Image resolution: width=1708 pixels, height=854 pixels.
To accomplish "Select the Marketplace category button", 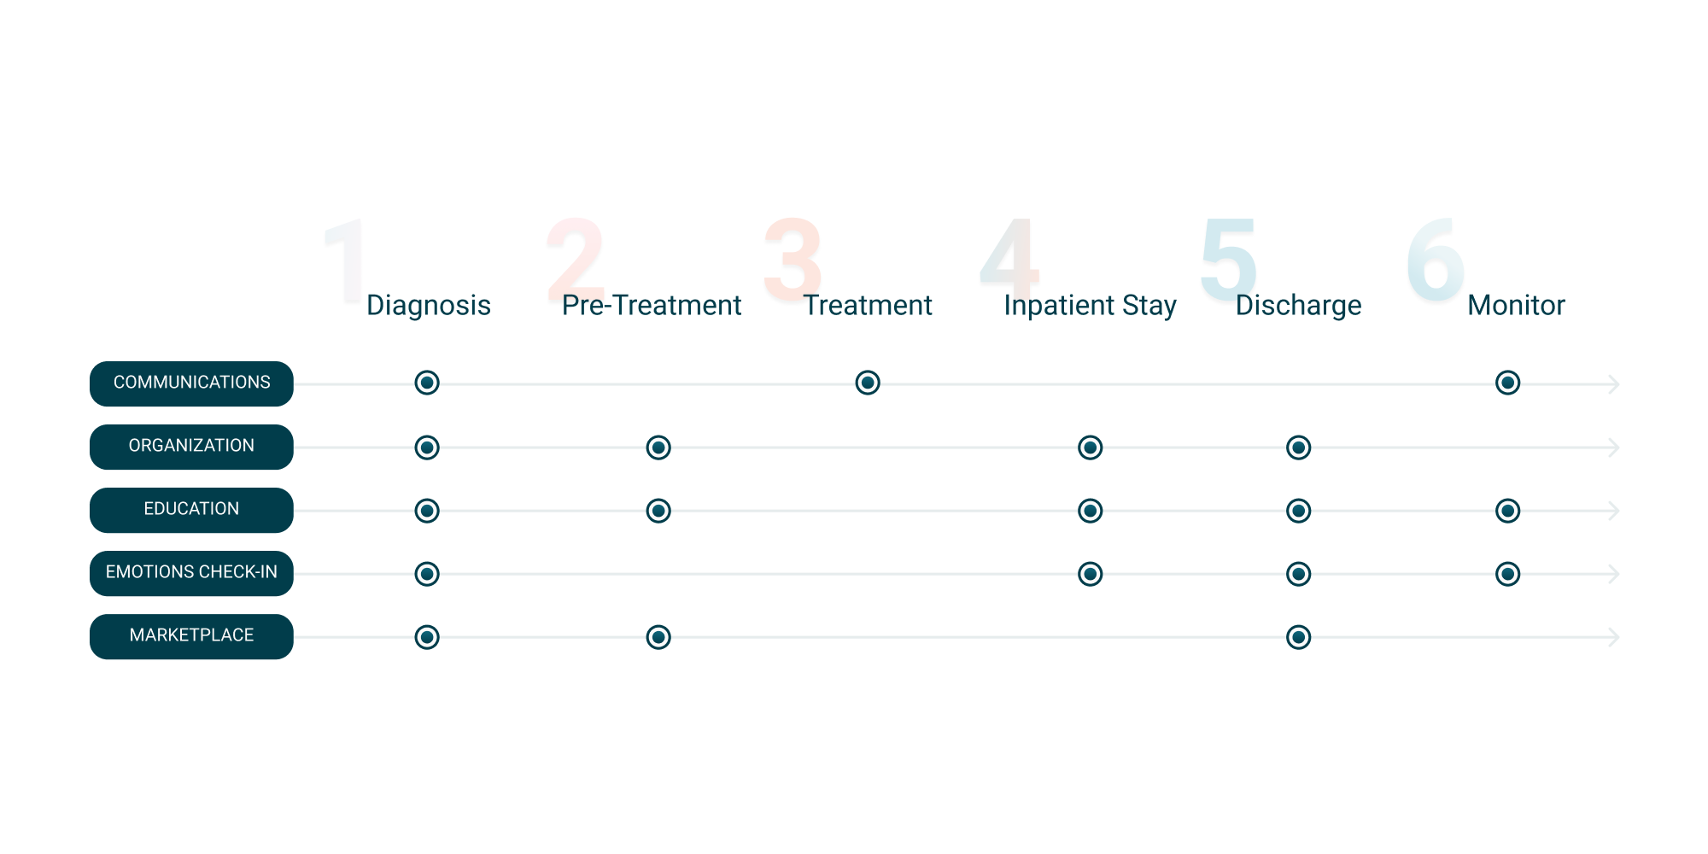I will click(x=191, y=636).
